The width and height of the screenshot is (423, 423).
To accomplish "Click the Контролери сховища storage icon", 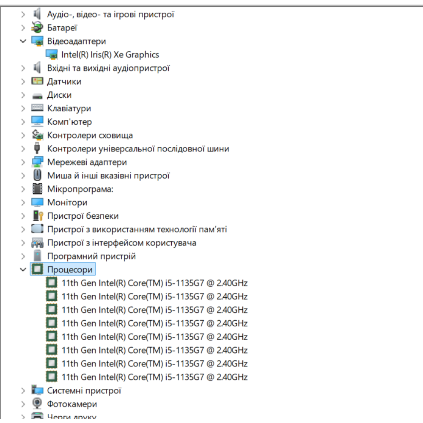I will click(37, 135).
